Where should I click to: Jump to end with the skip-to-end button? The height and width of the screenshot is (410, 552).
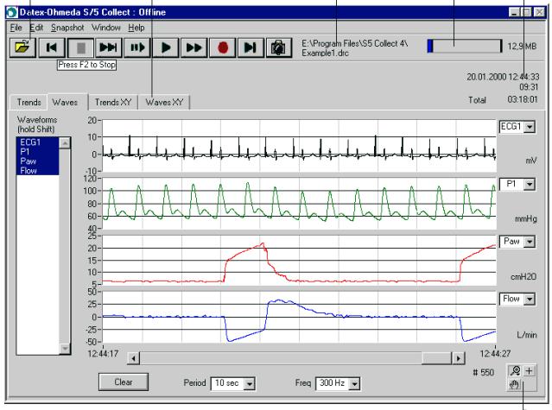click(251, 47)
